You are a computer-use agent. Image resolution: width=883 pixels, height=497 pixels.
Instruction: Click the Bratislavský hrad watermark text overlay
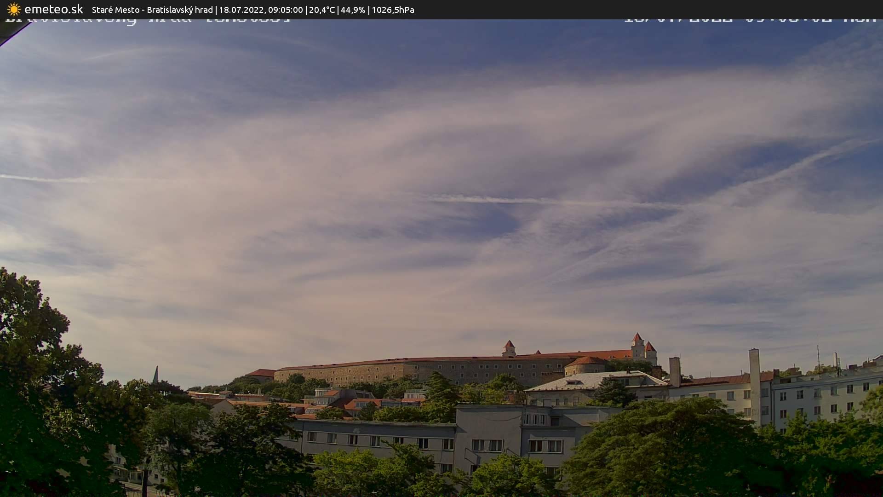tap(138, 20)
